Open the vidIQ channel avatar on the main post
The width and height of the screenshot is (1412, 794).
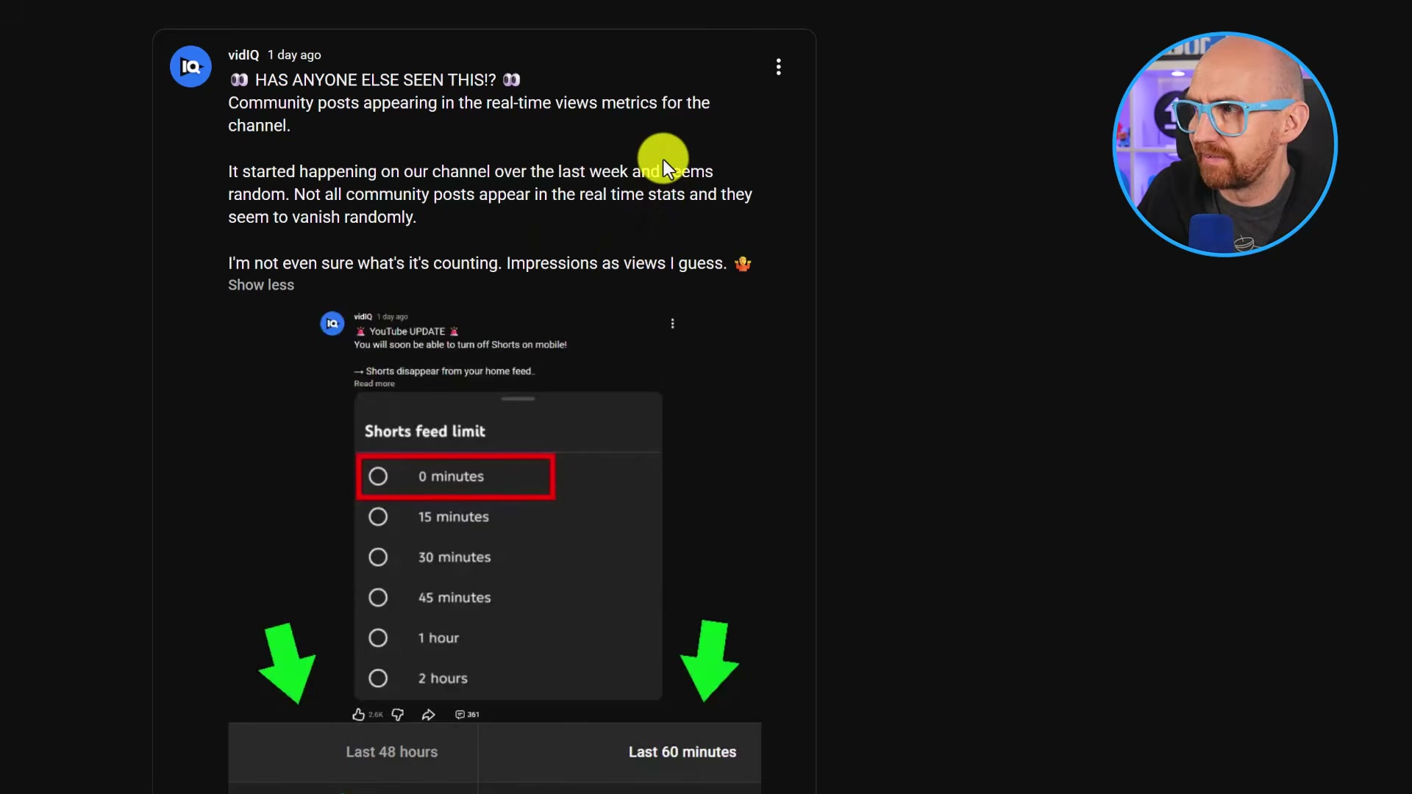tap(190, 67)
